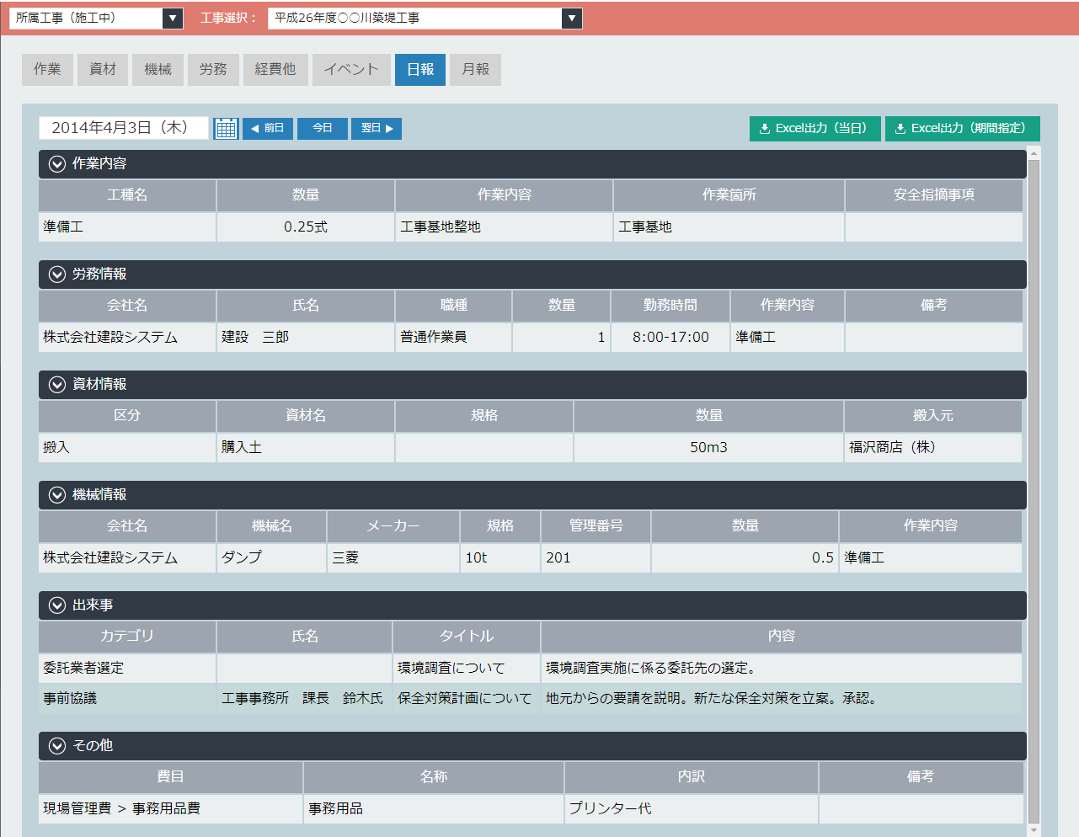This screenshot has height=837, width=1079.
Task: Export with Excel出力(当日) button
Action: pos(815,128)
